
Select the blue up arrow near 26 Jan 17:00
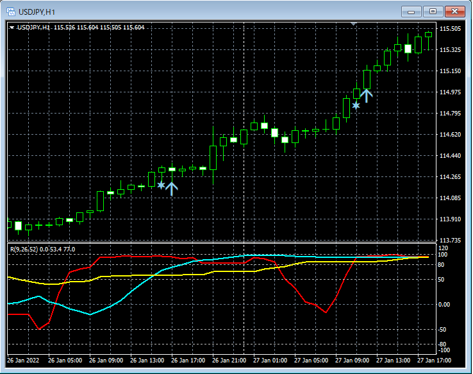(171, 187)
